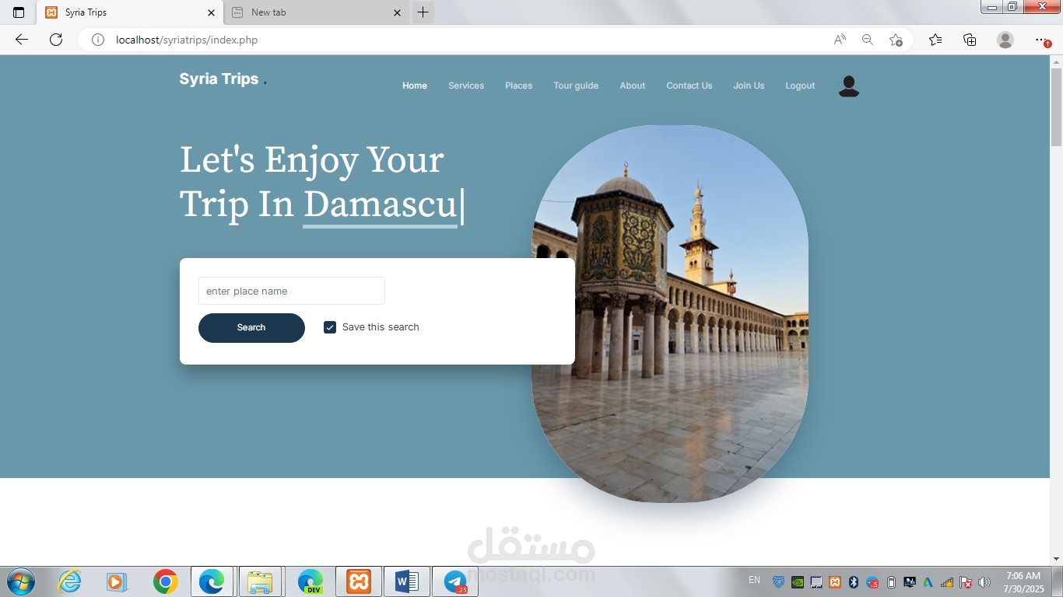Click the NVIDIA tray icon
The image size is (1063, 597).
click(797, 581)
